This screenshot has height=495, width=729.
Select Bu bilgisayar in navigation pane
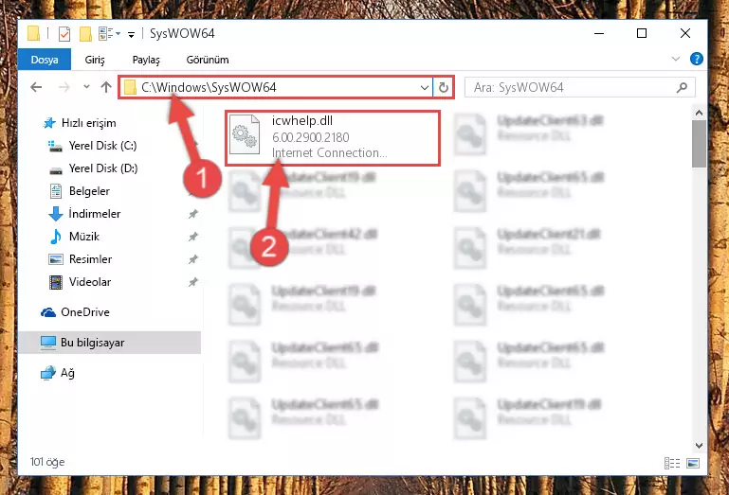tap(109, 343)
